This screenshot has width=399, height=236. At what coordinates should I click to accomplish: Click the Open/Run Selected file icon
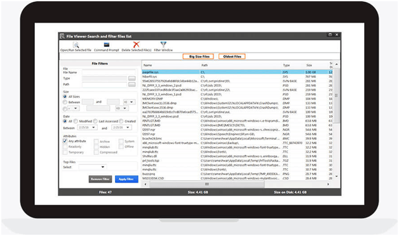(x=76, y=45)
